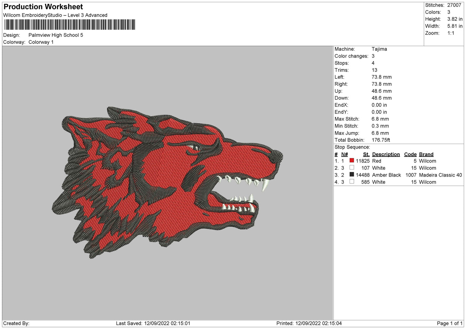
Task: Click the 'Madeira Classic 40' brand
Action: [x=441, y=175]
